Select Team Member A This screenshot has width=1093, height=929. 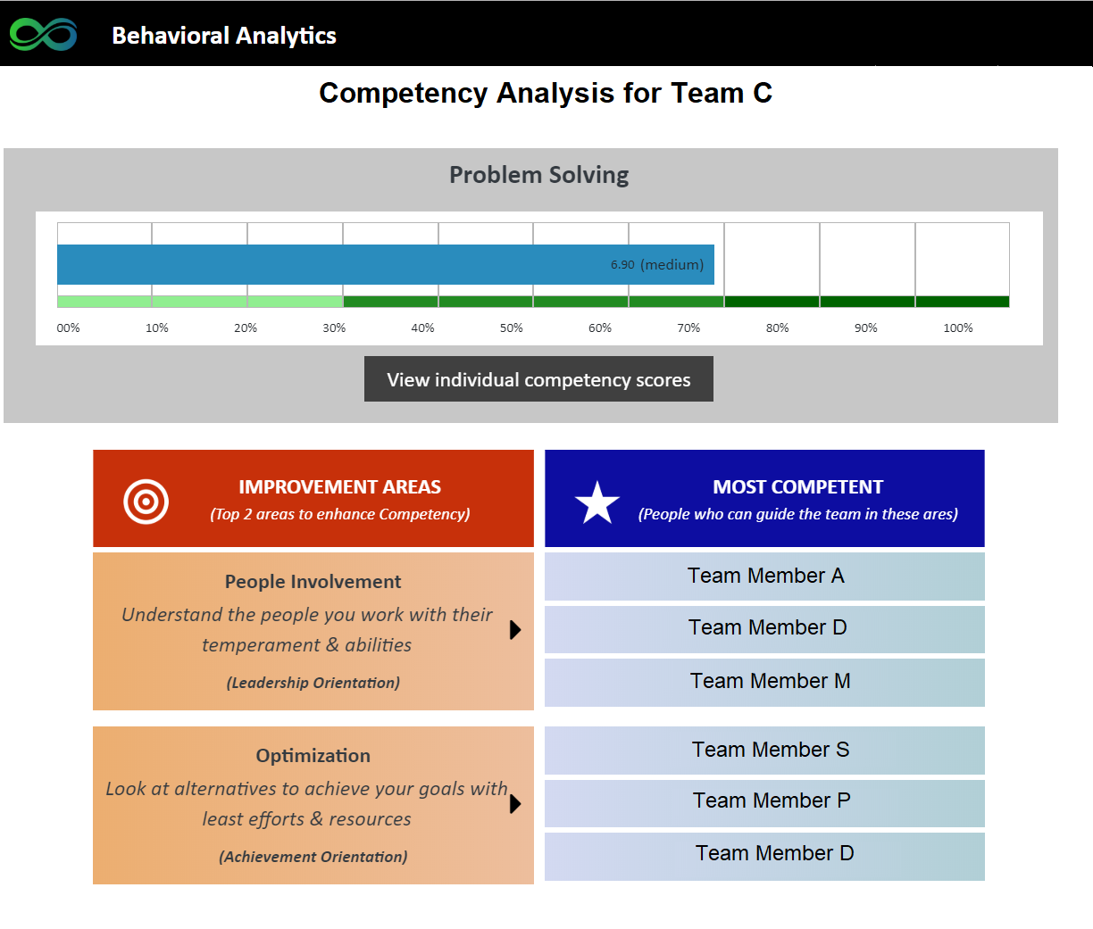pyautogui.click(x=764, y=576)
